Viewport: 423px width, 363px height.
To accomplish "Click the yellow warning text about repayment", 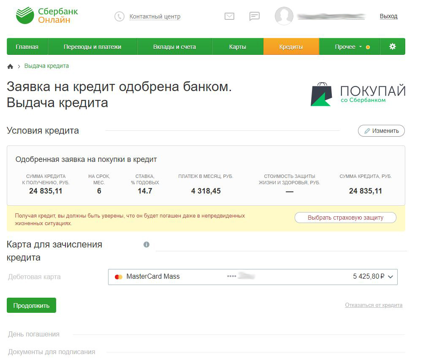I will 130,219.
